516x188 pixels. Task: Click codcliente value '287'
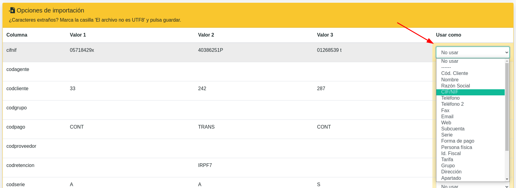321,89
